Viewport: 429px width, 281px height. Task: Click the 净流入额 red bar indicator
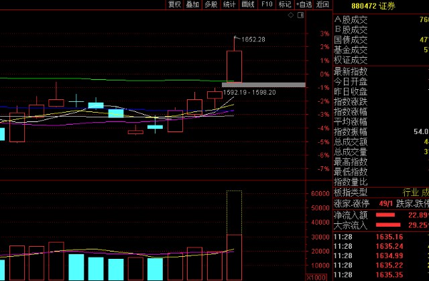[x=385, y=215]
